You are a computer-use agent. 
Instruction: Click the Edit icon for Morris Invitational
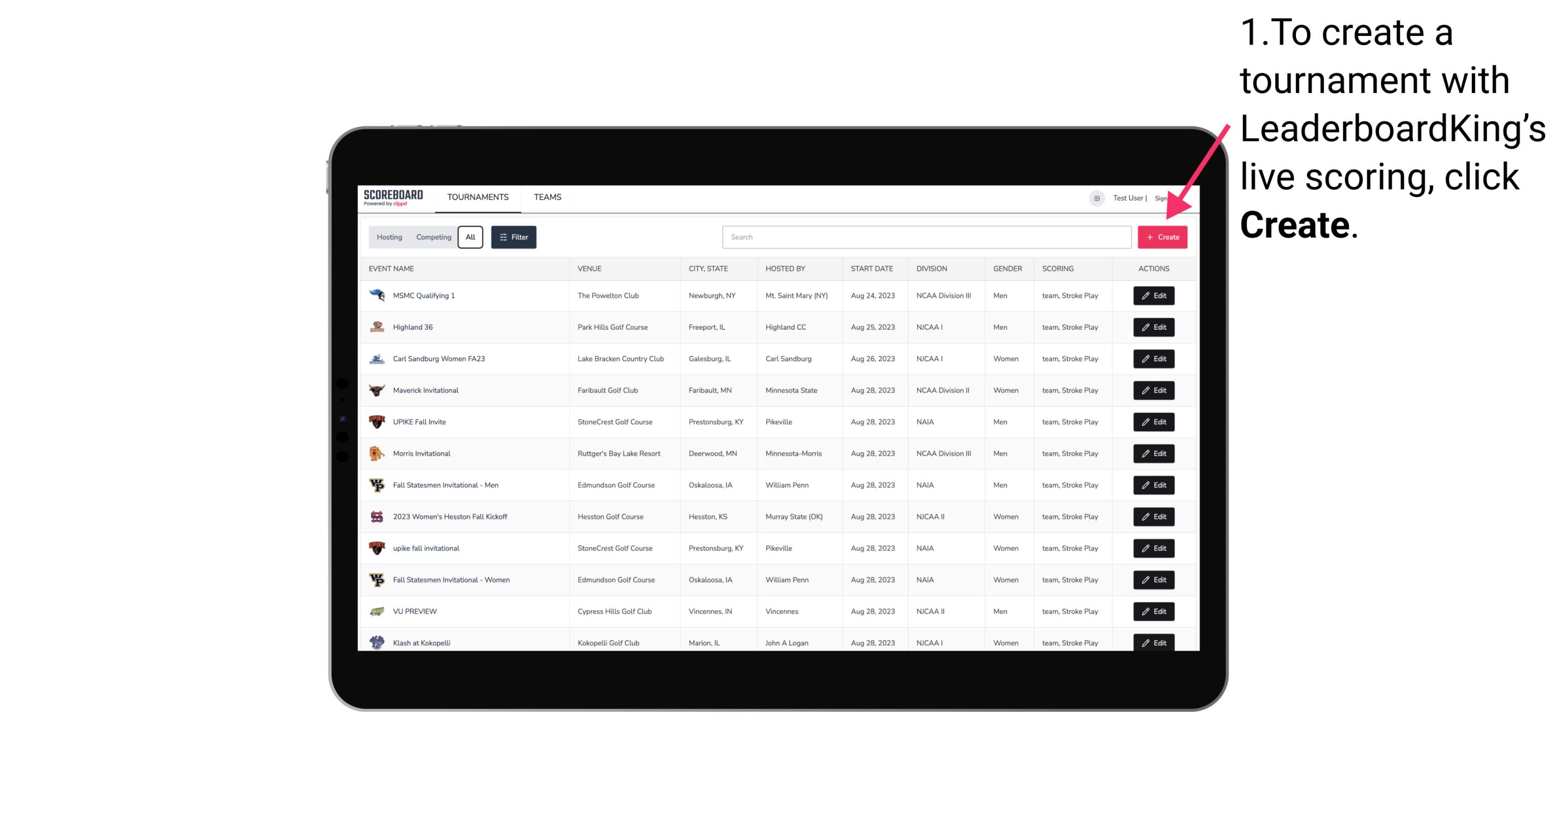coord(1153,453)
